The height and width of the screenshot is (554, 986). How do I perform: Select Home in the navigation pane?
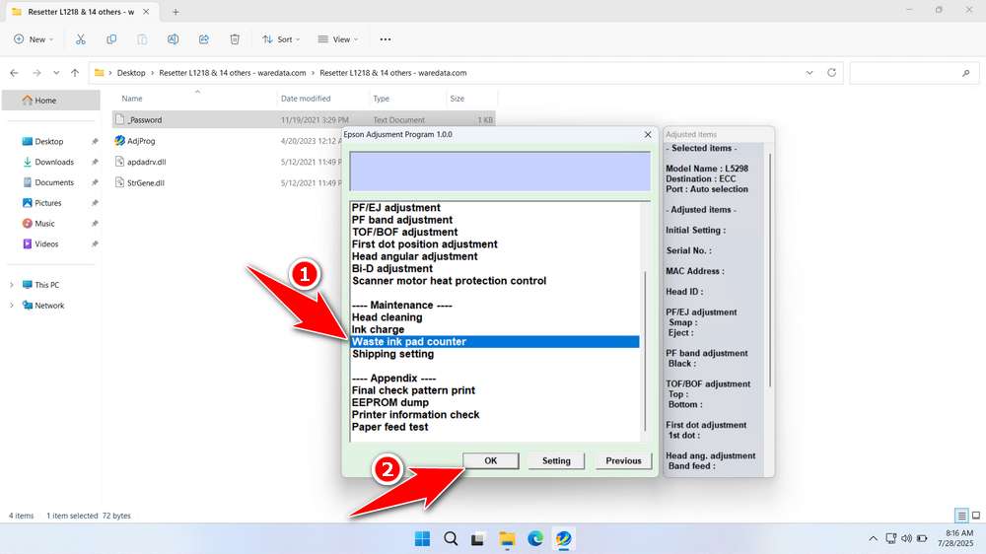pyautogui.click(x=51, y=100)
